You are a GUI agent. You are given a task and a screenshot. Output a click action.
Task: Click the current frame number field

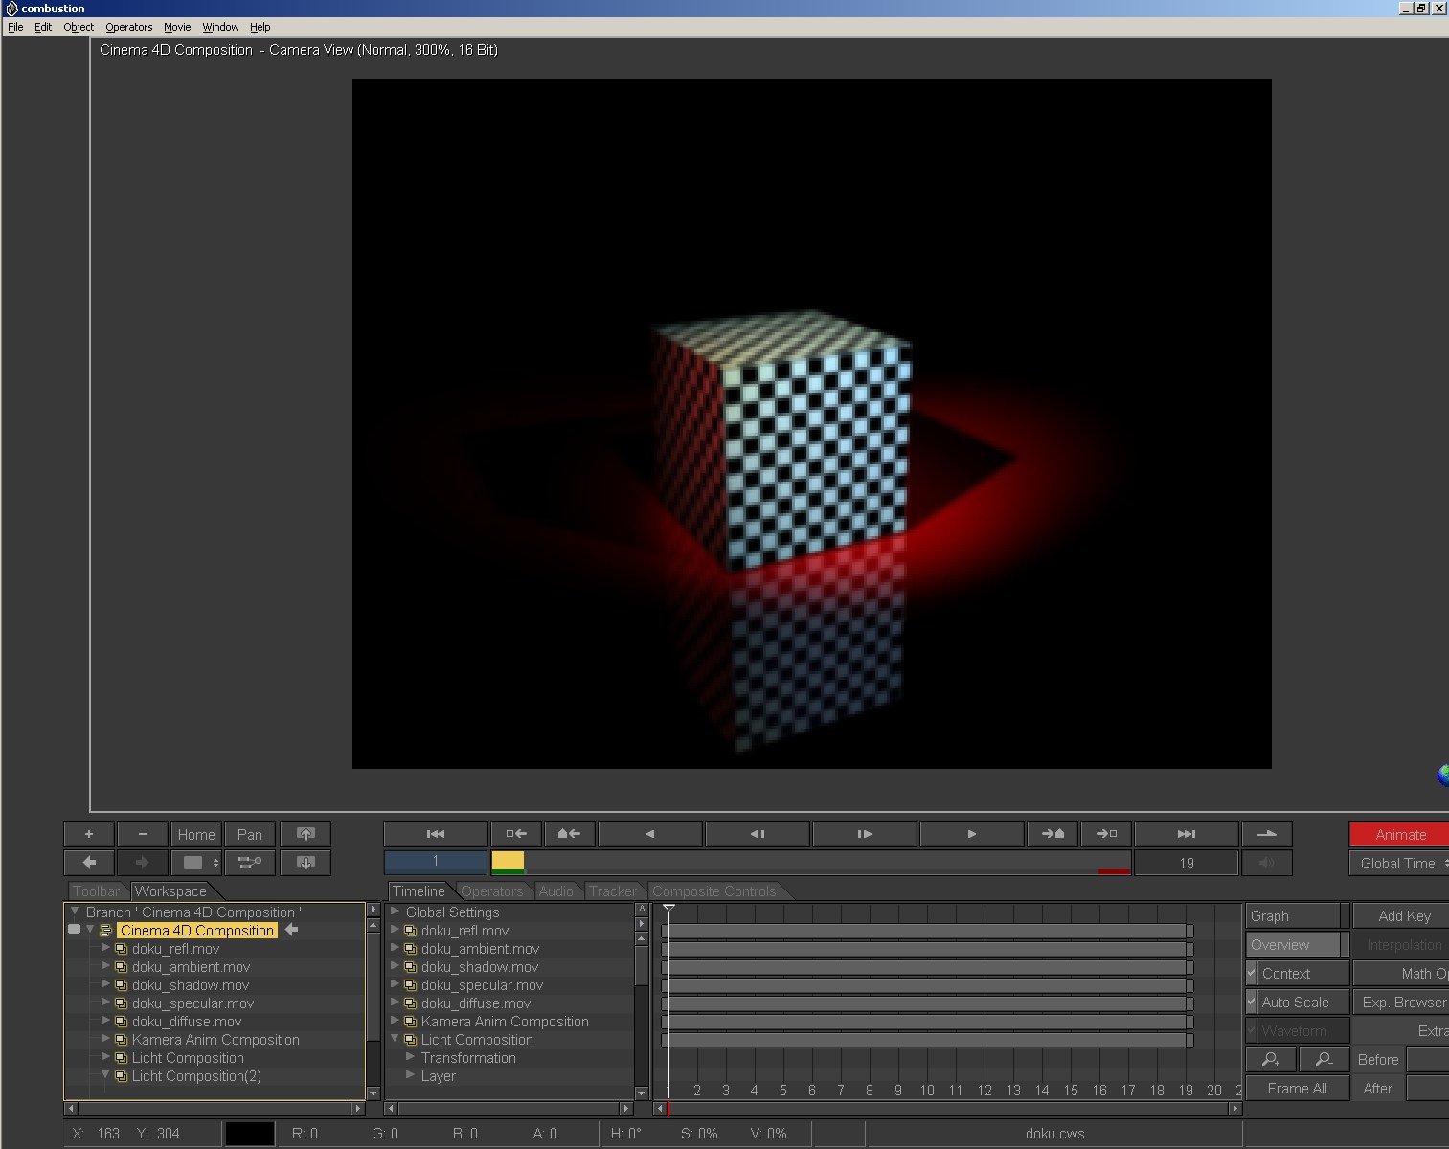pos(435,862)
